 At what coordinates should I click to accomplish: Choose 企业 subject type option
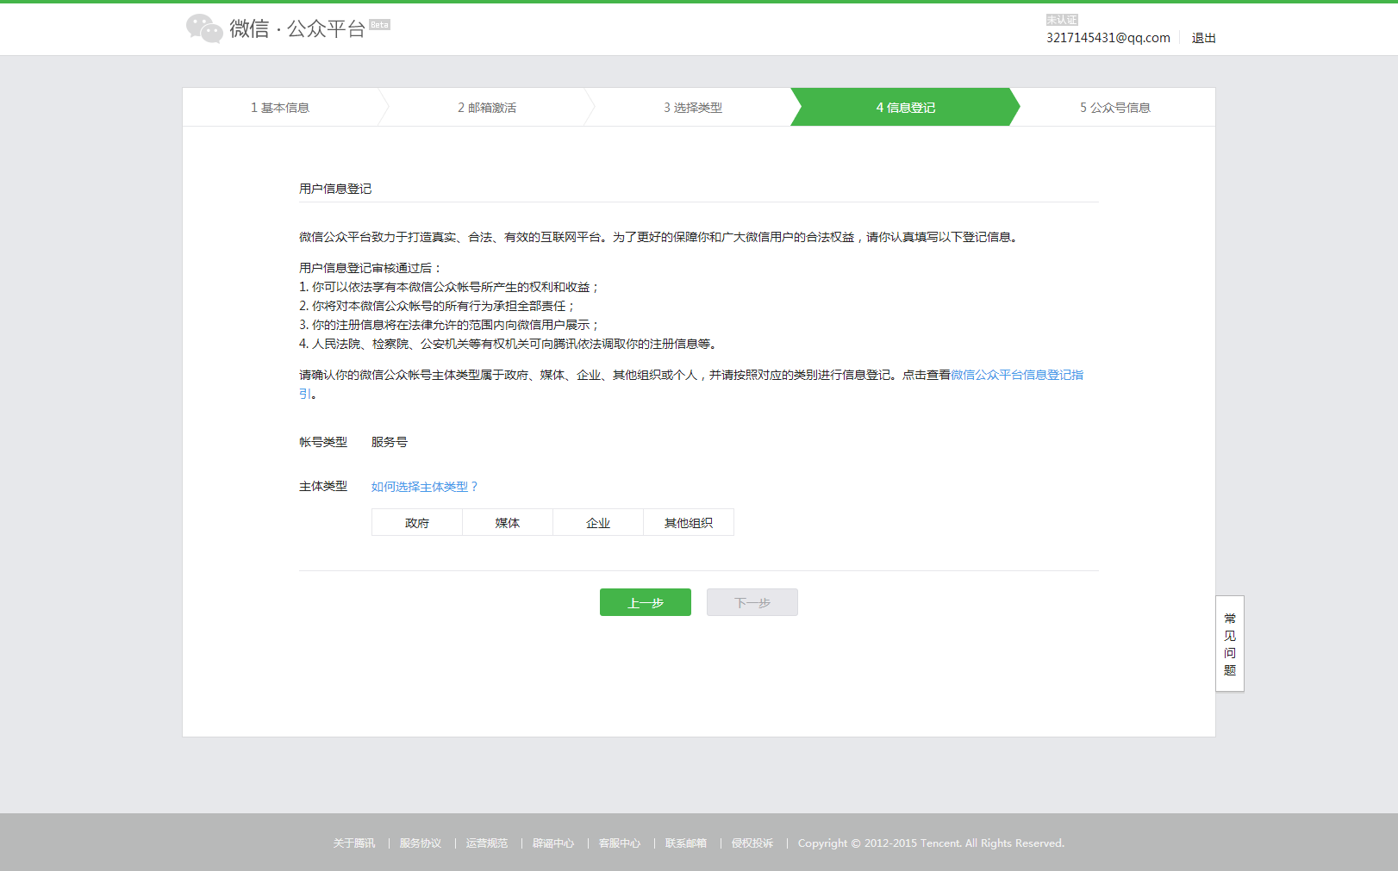pos(598,523)
